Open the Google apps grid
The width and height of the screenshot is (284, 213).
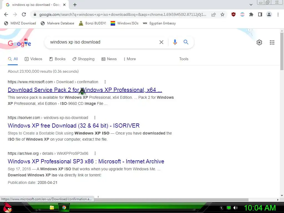pyautogui.click(x=272, y=42)
